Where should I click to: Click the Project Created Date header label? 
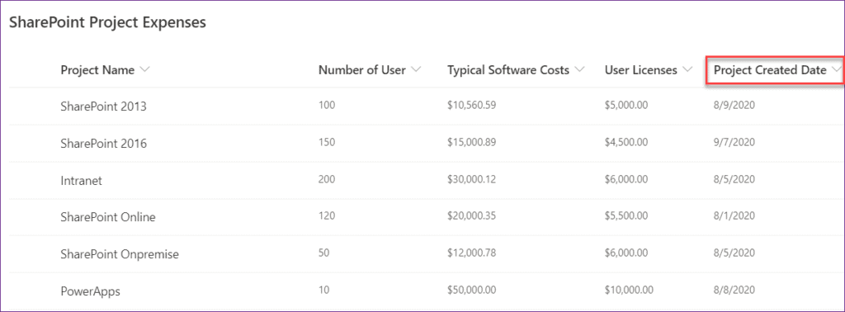(x=770, y=70)
